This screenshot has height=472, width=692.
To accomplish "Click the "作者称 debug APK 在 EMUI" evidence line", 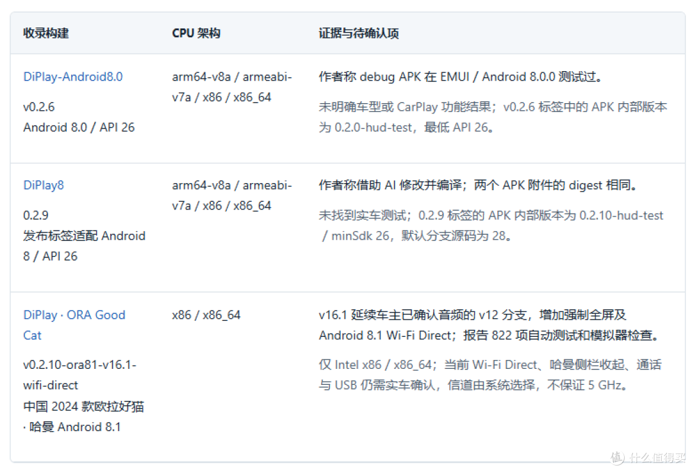I will click(x=461, y=77).
